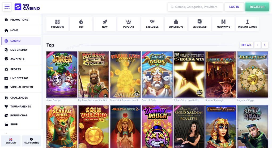Focus the games search field
The height and width of the screenshot is (148, 272).
click(x=196, y=7)
